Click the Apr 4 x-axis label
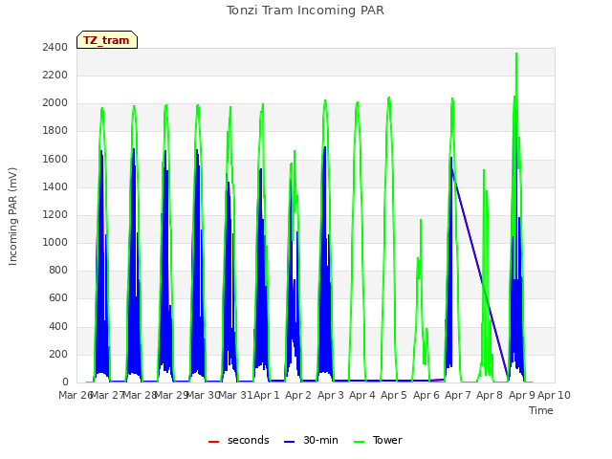This screenshot has width=612, height=459. click(x=362, y=395)
